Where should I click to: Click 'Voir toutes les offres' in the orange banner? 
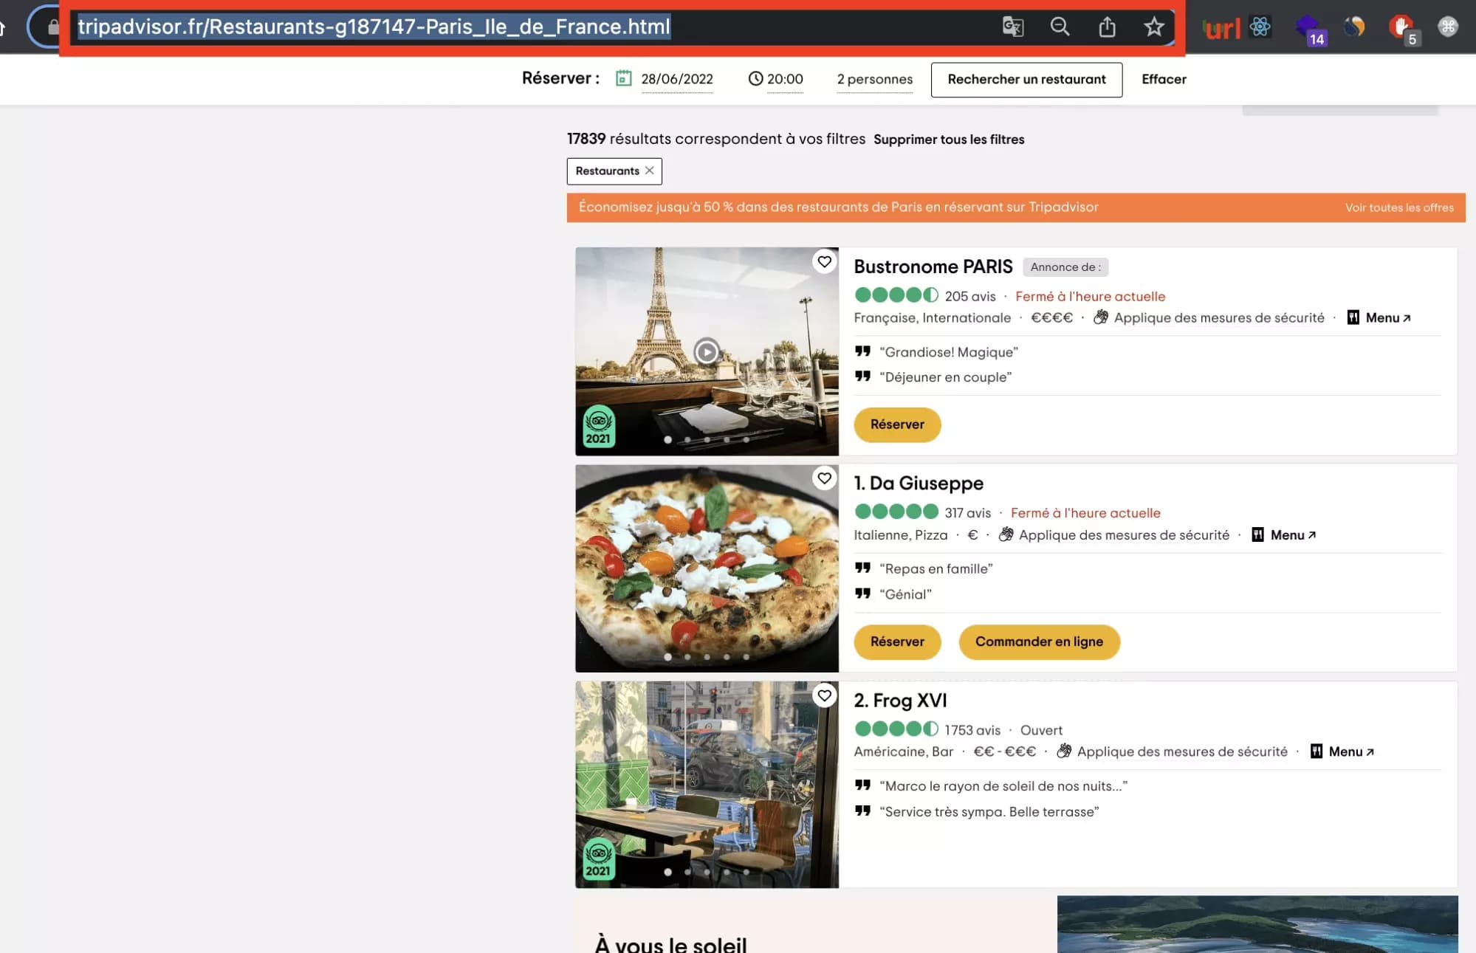pyautogui.click(x=1399, y=207)
